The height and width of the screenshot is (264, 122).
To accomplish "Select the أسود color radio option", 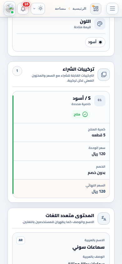I will click(95, 42).
